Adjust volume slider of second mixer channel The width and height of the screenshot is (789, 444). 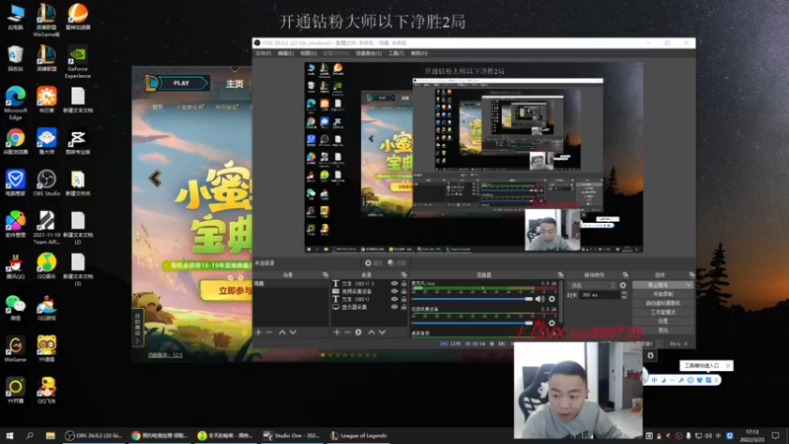tap(472, 324)
